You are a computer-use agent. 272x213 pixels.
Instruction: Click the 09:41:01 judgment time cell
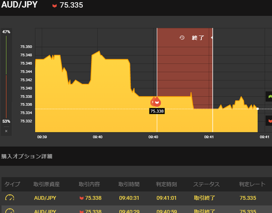pyautogui.click(x=167, y=198)
